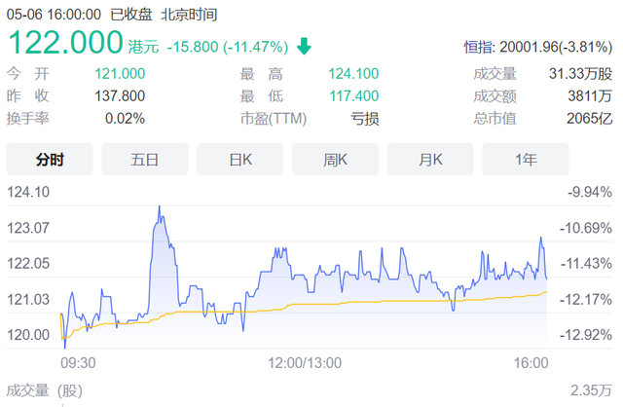
Task: Click the 123.07 axis label
Action: (28, 228)
